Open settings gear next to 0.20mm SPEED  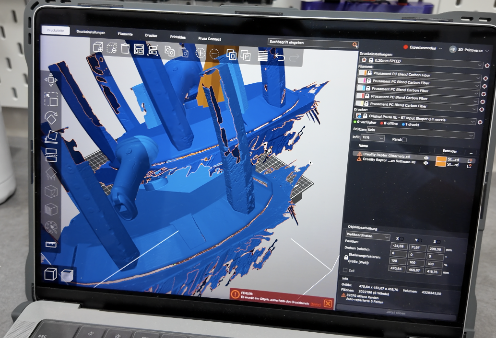click(x=487, y=66)
